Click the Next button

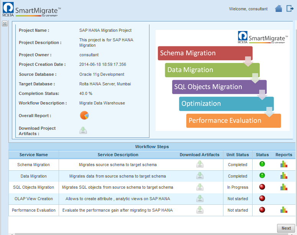point(286,228)
